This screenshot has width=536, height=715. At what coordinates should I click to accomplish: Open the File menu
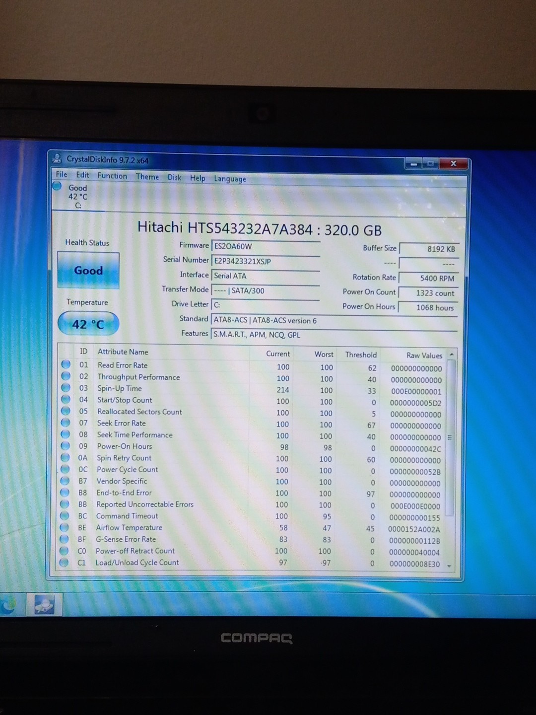pyautogui.click(x=62, y=174)
